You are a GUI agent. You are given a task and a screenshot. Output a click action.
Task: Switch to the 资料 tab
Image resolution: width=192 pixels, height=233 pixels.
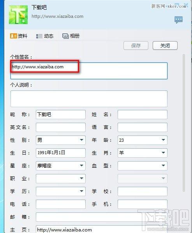coord(19,36)
